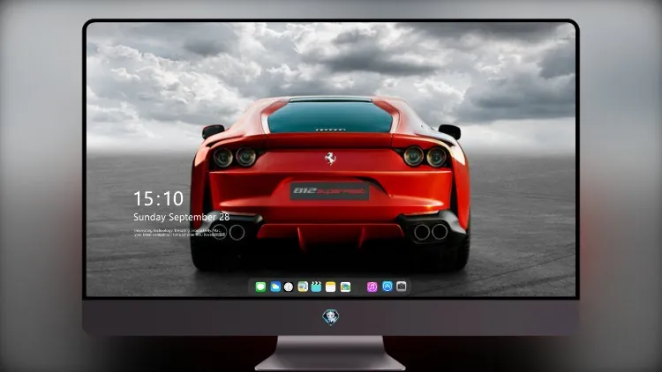Click the 15:10 clock widget
This screenshot has height=372, width=662.
coord(158,198)
